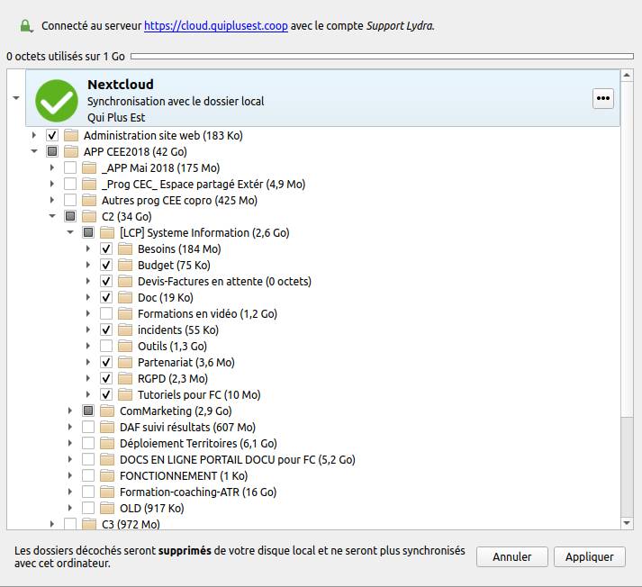Uncheck Administration site web folder
The image size is (642, 587).
pos(52,135)
